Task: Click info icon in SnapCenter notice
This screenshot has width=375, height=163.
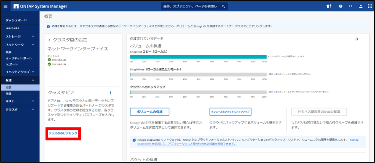Action: click(134, 140)
